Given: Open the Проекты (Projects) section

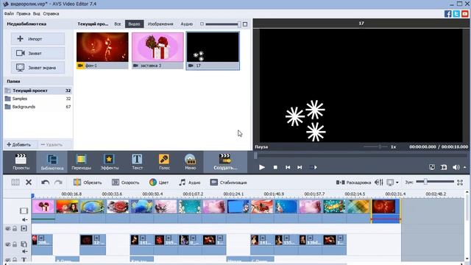Looking at the screenshot, I should 21,162.
